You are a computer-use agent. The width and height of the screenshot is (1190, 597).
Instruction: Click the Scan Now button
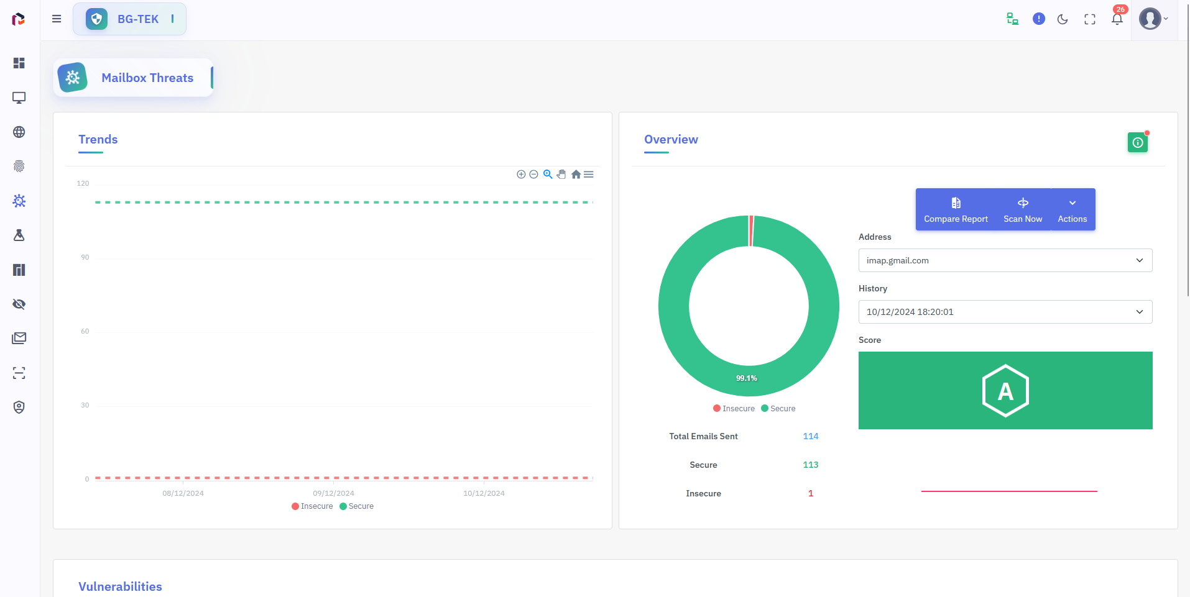(1023, 209)
